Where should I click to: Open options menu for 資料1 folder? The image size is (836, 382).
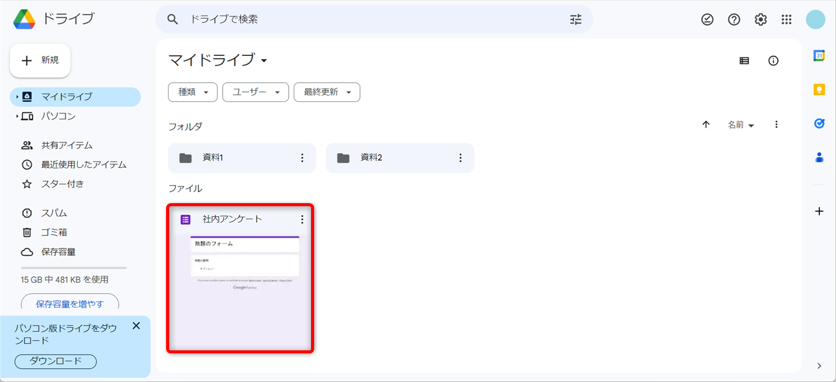click(x=302, y=158)
